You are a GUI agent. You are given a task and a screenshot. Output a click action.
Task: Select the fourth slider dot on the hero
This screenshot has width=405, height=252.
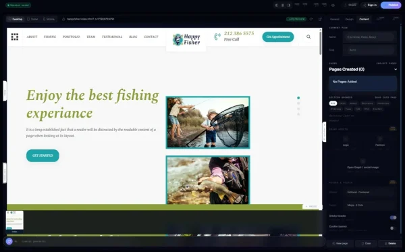[x=298, y=114]
